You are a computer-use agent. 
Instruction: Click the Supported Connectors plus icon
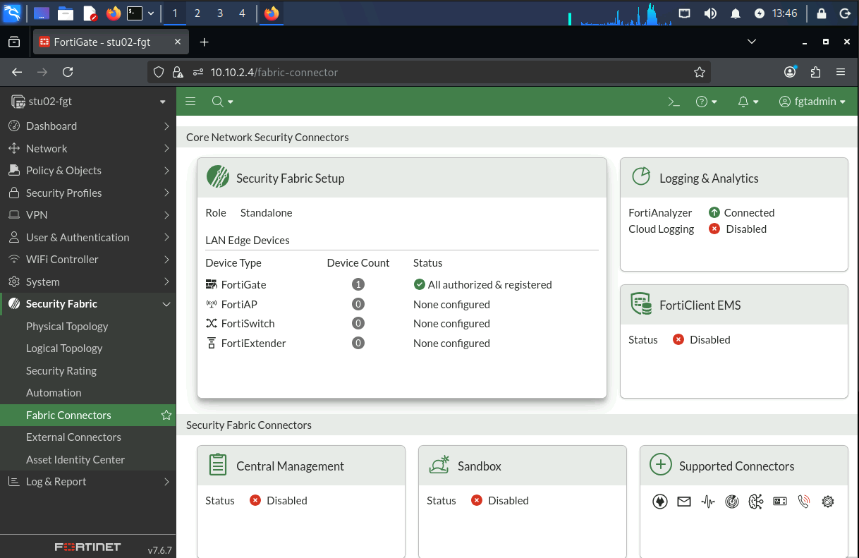[660, 464]
